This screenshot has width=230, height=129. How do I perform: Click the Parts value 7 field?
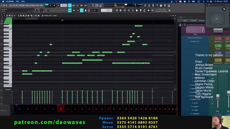click(195, 30)
